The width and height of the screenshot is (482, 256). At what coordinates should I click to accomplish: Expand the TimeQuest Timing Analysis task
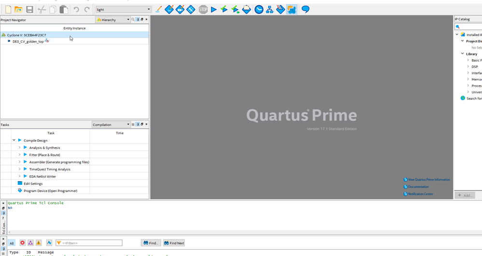point(19,169)
